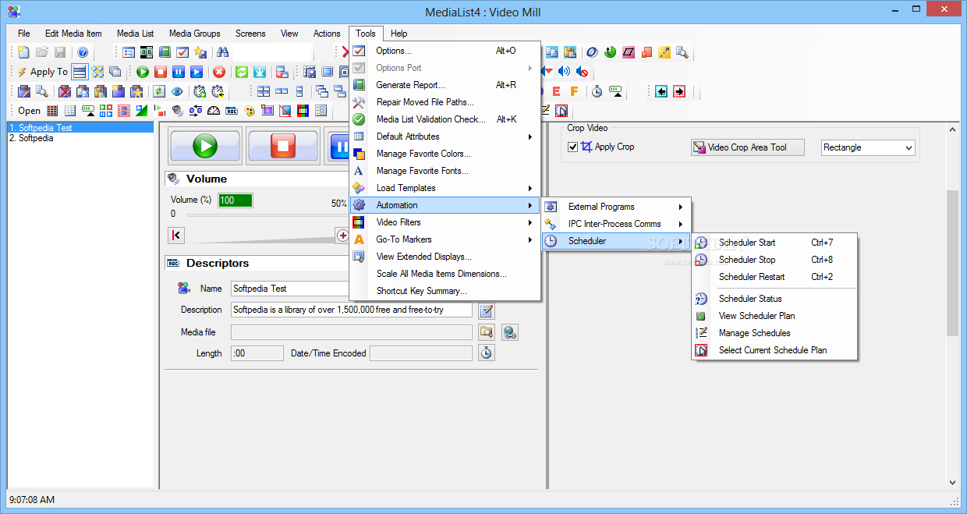Click the Date/Time Encoded clock button
Screen dimensions: 967x514
coord(487,353)
